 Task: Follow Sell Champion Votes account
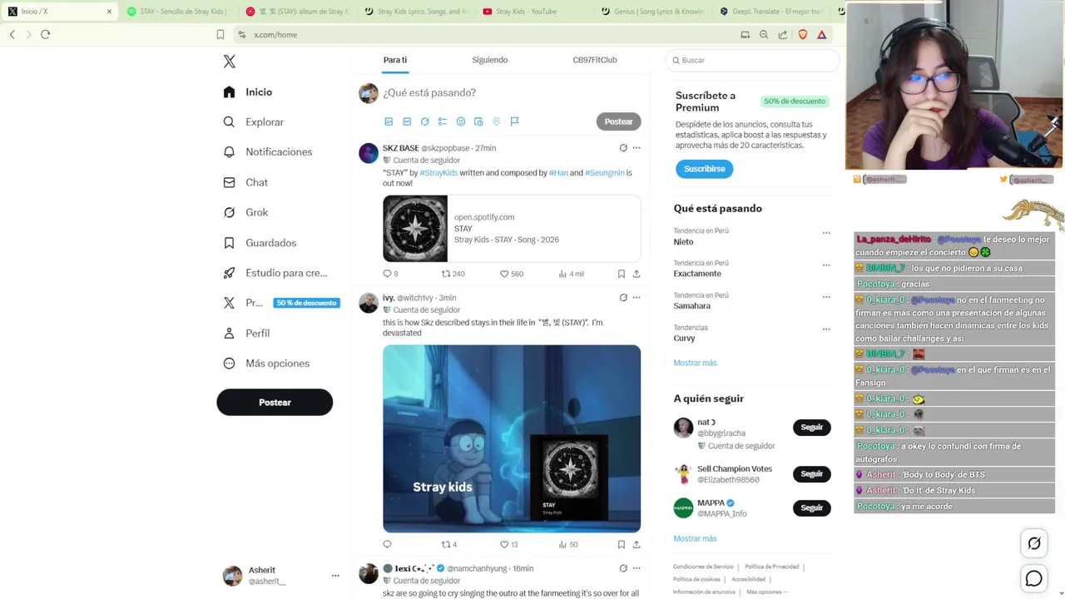click(x=811, y=474)
